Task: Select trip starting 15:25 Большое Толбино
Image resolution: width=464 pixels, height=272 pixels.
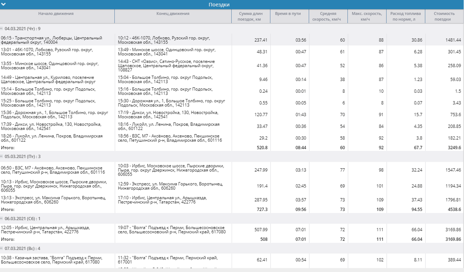Action: [48, 103]
